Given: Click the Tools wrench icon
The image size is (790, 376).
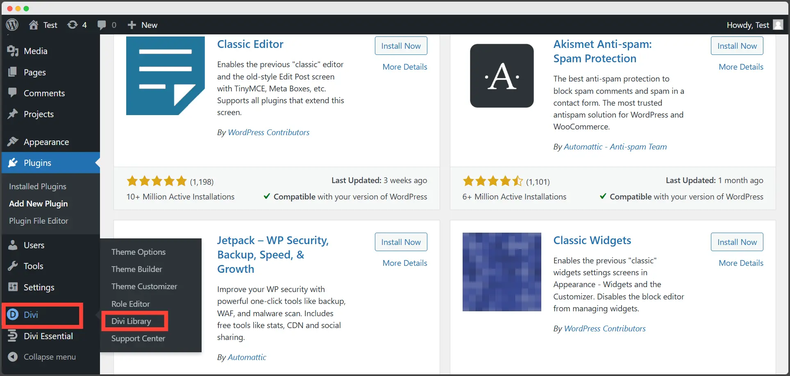Looking at the screenshot, I should point(13,266).
